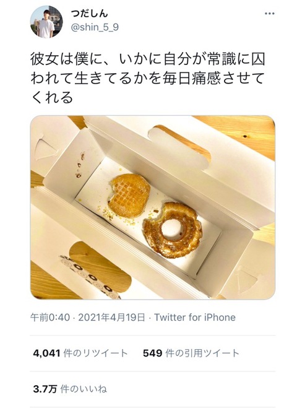View 549 件の引用ツイート list
This screenshot has height=408, width=297.
(x=191, y=354)
